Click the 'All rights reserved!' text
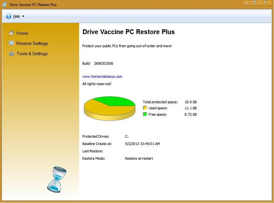Viewport: 274px width, 203px height. [97, 84]
